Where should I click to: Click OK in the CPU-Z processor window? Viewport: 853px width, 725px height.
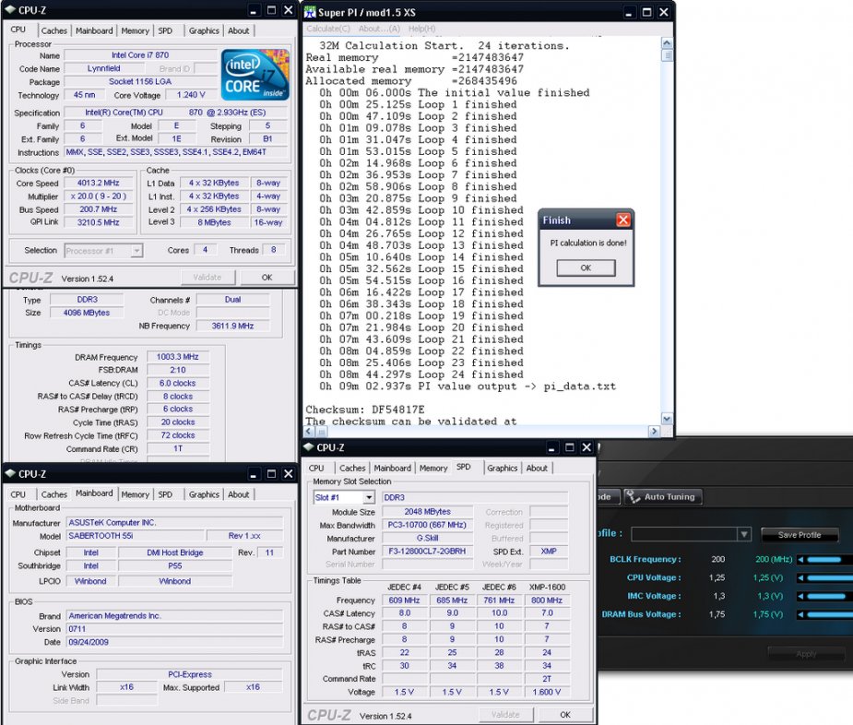267,278
